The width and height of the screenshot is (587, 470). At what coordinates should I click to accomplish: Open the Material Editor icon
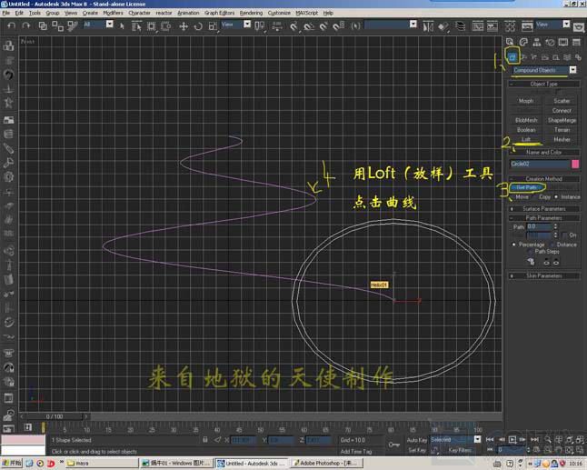[510, 25]
